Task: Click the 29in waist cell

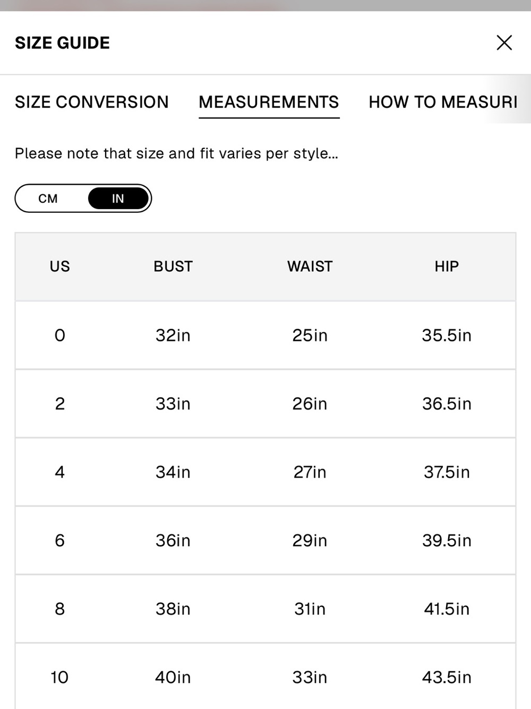Action: point(310,540)
